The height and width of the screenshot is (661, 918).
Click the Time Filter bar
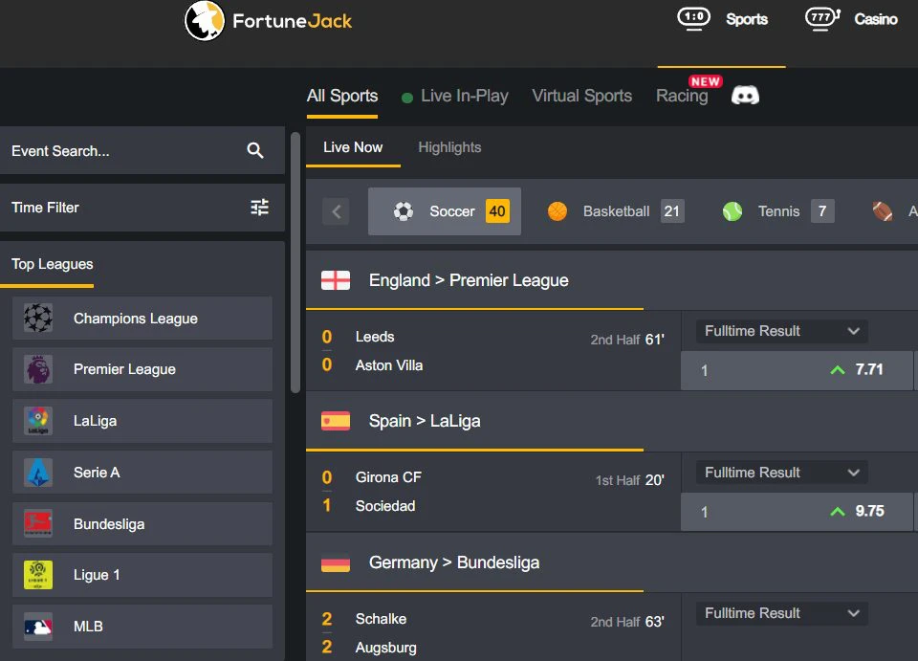click(x=142, y=208)
